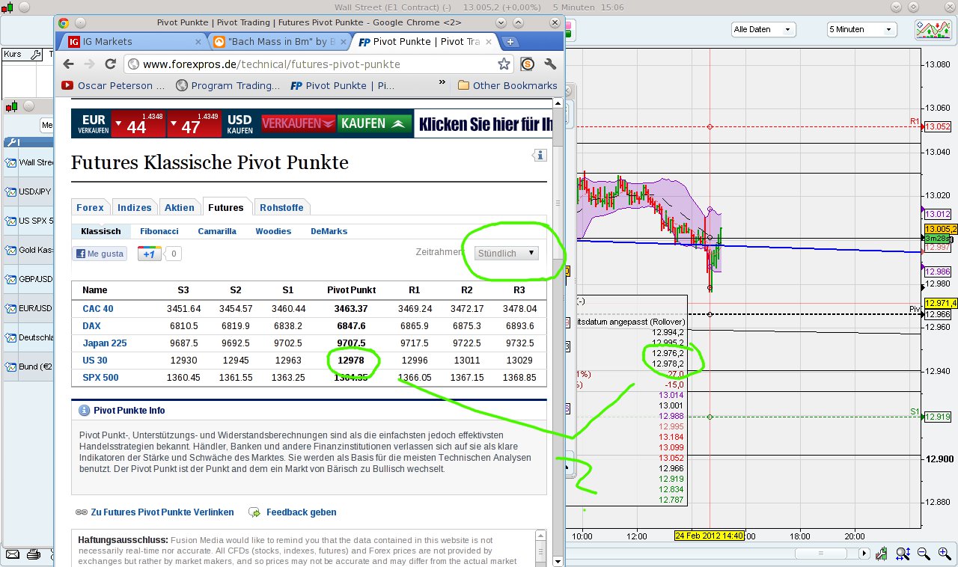Open the EUR/USD chart in sidebar
Viewport: 958px width, 567px height.
(x=30, y=308)
